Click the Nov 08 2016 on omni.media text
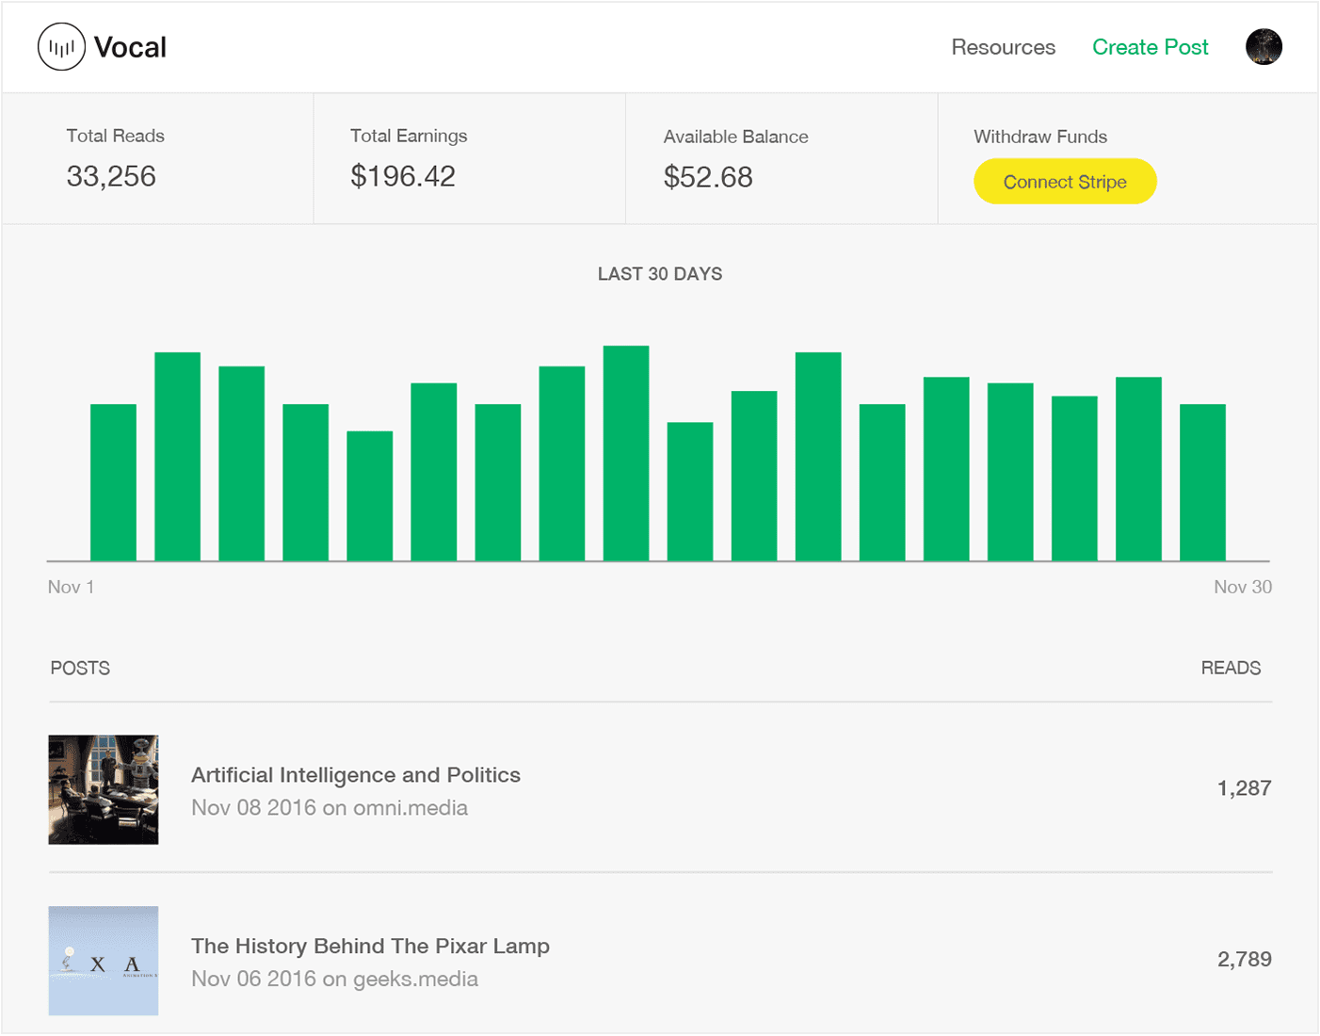The image size is (1320, 1036). click(330, 808)
